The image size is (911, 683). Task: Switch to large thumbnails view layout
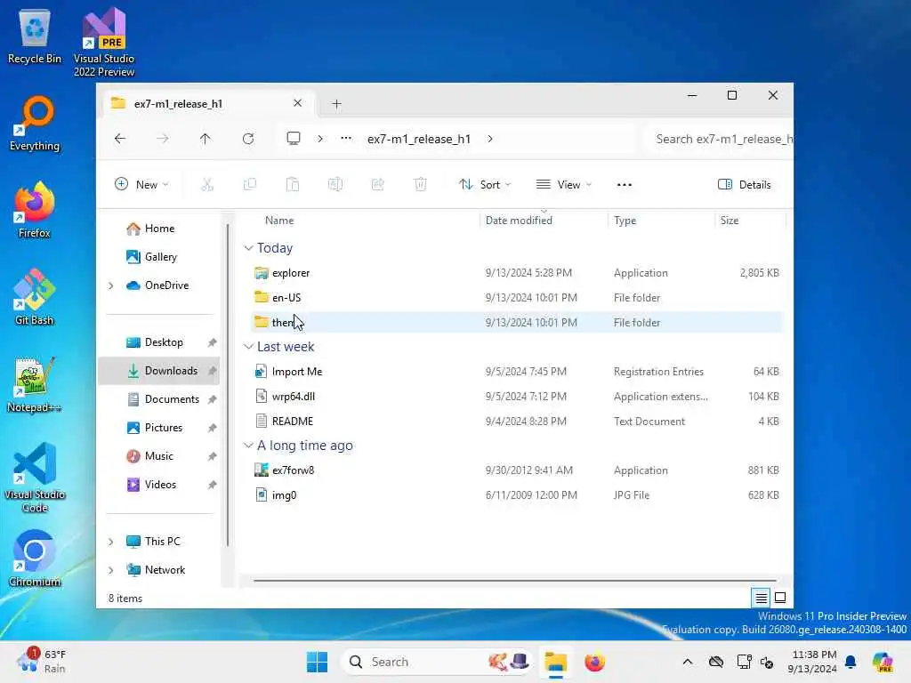coord(780,597)
